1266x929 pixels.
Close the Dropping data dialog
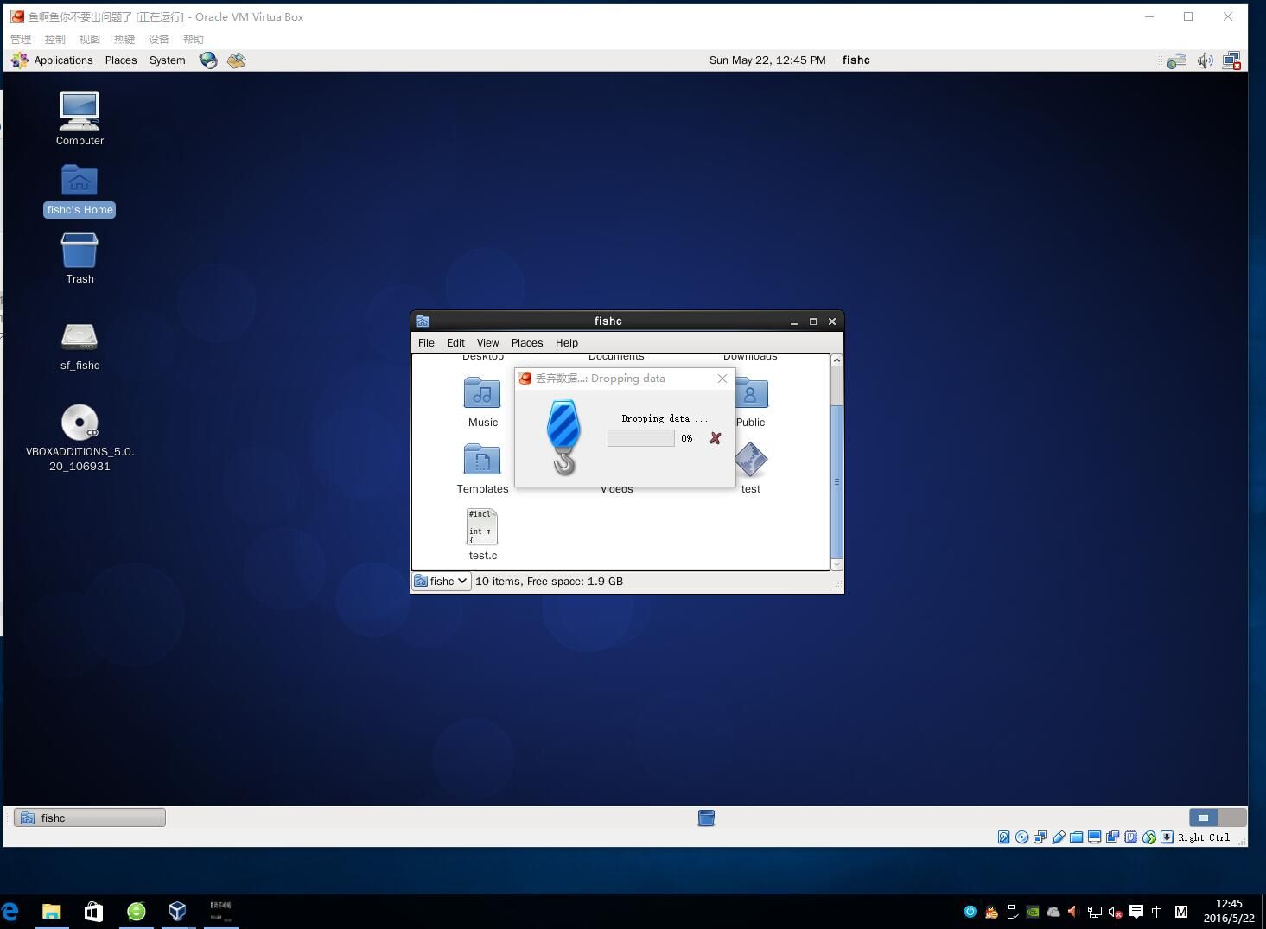722,379
